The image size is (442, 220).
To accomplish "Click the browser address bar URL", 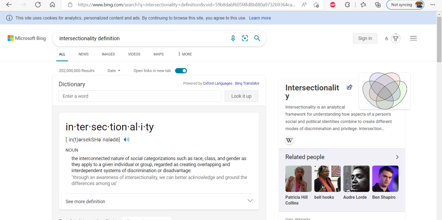I will 186,5.
